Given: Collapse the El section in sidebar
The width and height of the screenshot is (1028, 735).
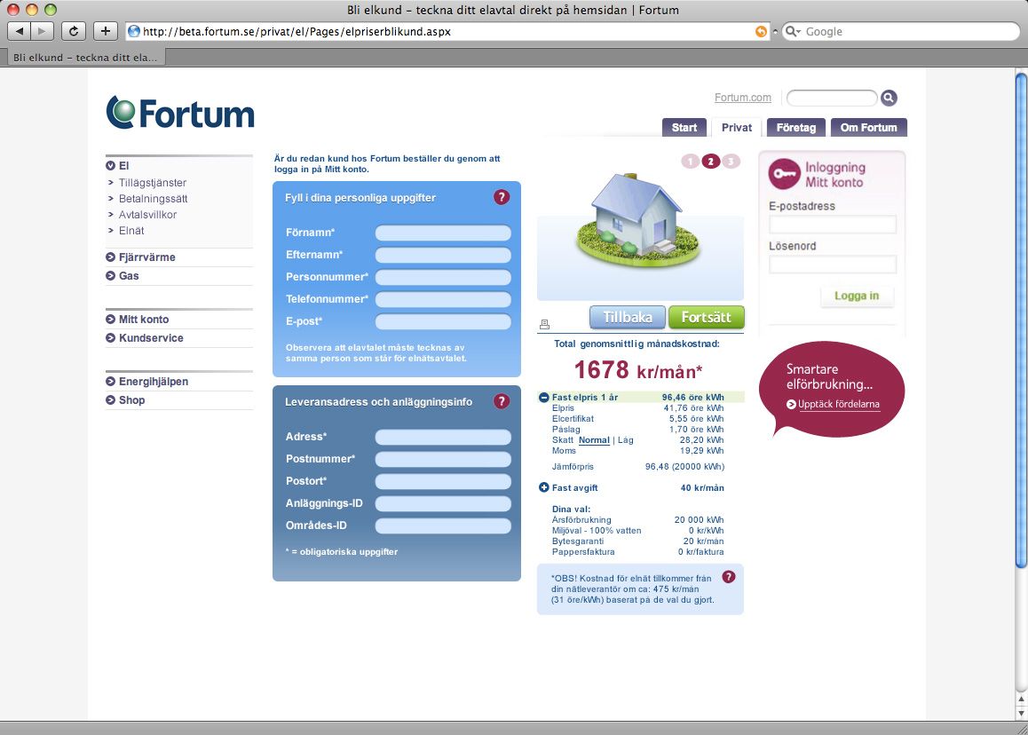Looking at the screenshot, I should click(x=111, y=166).
